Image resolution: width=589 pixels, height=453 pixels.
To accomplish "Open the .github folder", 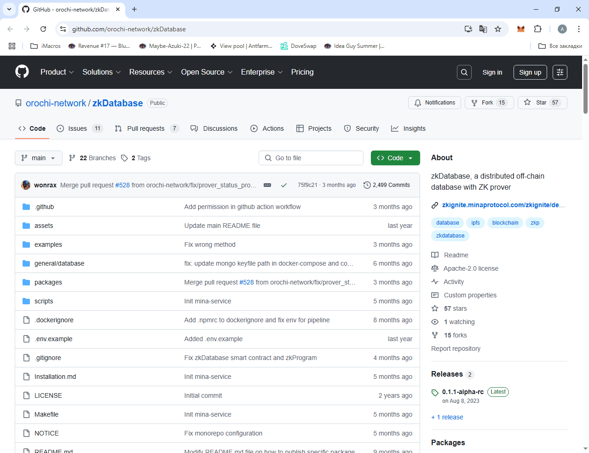I will pyautogui.click(x=44, y=207).
